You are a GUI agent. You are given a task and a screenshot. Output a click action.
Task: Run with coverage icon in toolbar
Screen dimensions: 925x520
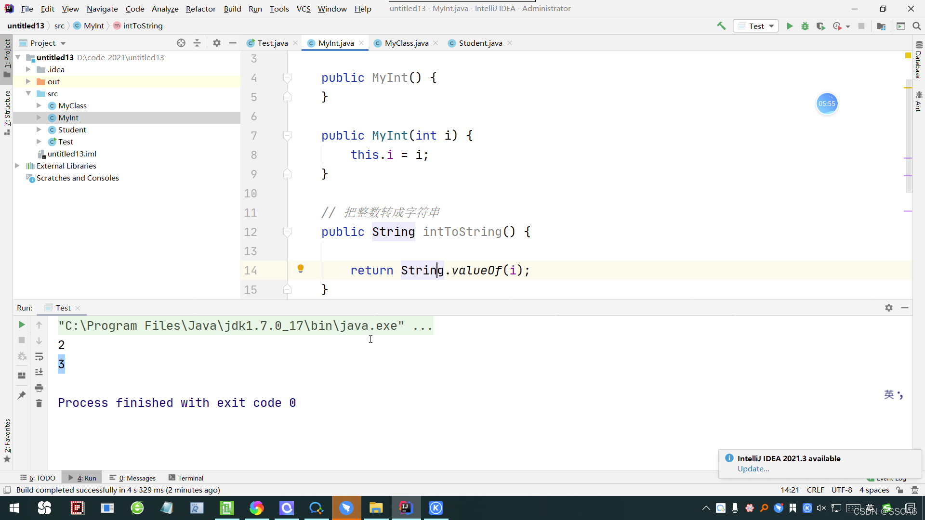[820, 26]
